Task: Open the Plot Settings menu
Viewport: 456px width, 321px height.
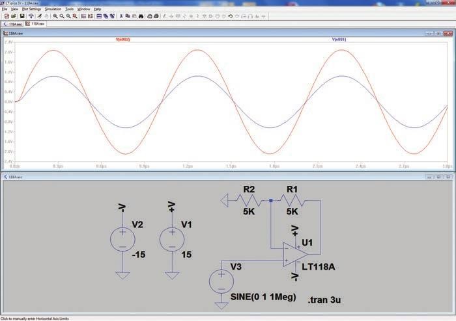Action: point(31,9)
